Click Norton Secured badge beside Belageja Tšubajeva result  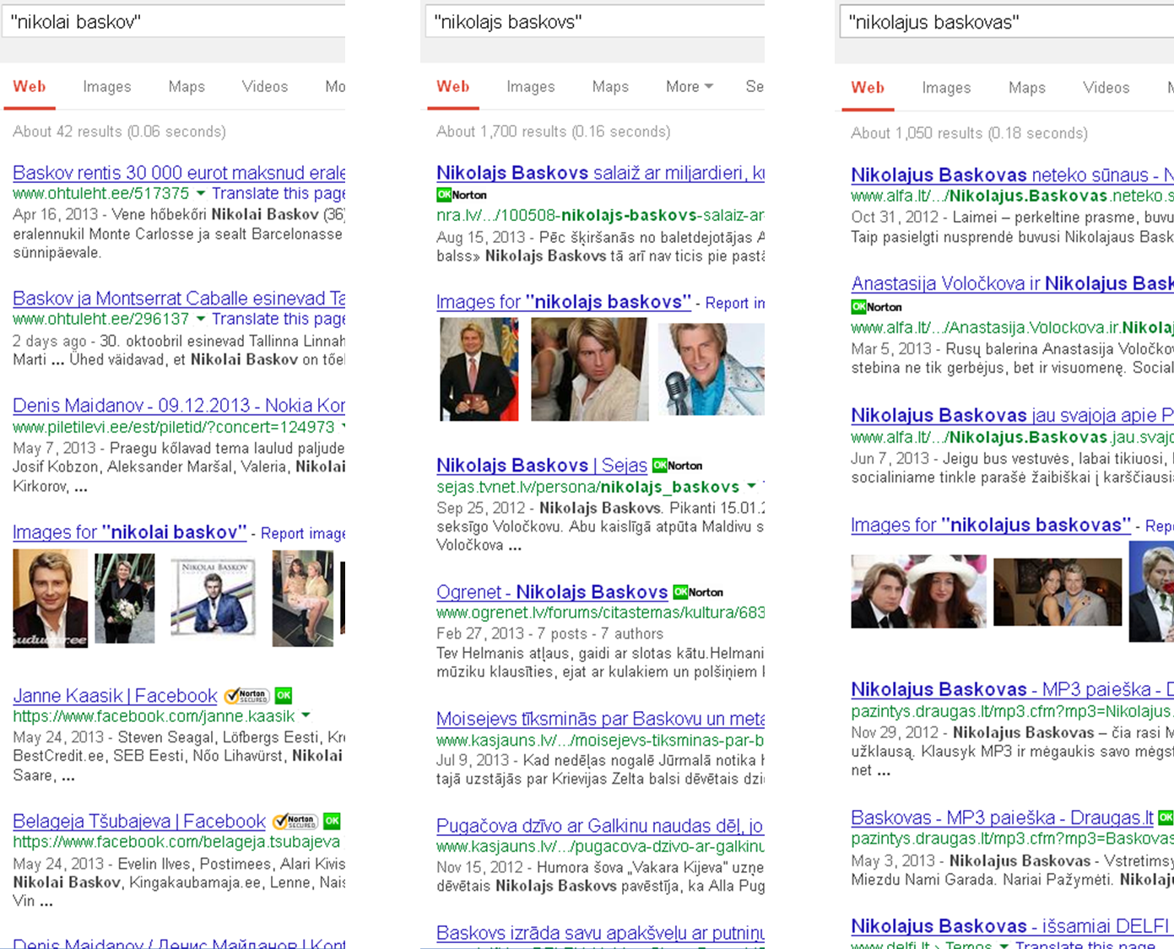(295, 821)
